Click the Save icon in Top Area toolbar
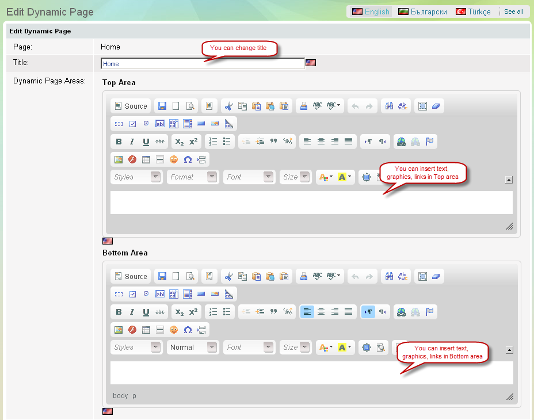Viewport: 534px width, 420px height. pyautogui.click(x=162, y=106)
